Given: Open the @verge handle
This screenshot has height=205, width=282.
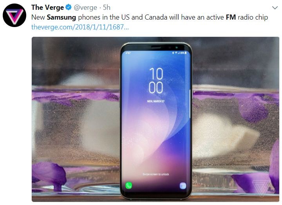Looking at the screenshot, I should (85, 7).
